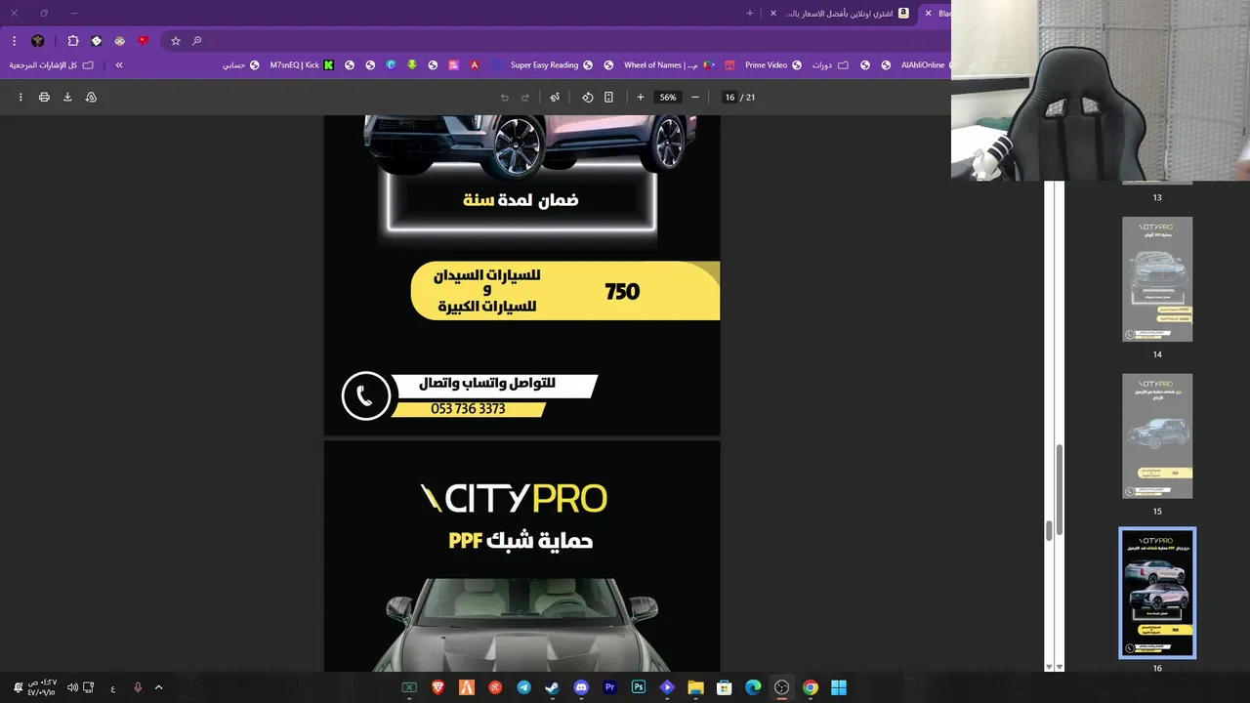This screenshot has height=703, width=1250.
Task: Open Photoshop from the taskbar
Action: click(x=639, y=687)
